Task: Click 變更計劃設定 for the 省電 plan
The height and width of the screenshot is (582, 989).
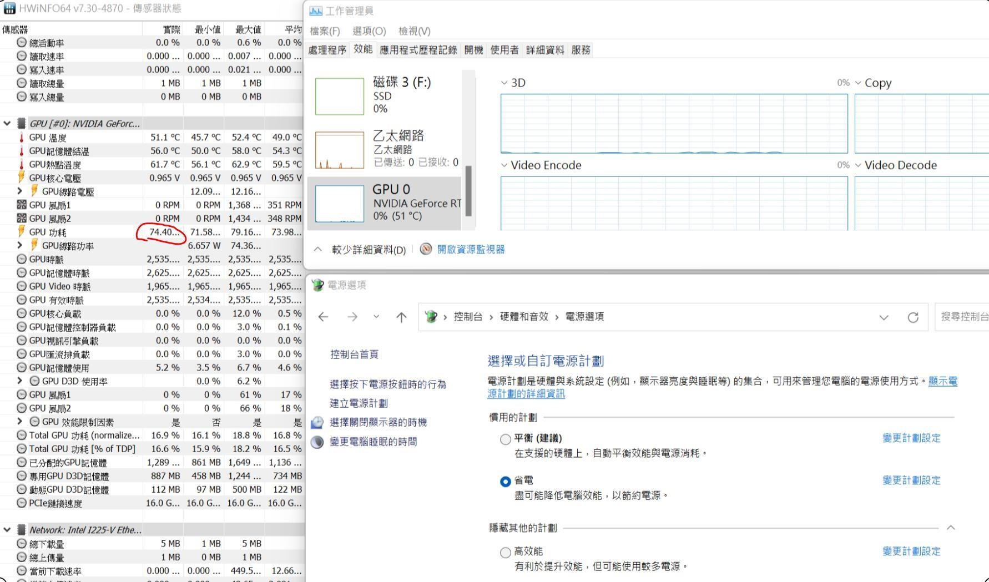Action: 911,480
